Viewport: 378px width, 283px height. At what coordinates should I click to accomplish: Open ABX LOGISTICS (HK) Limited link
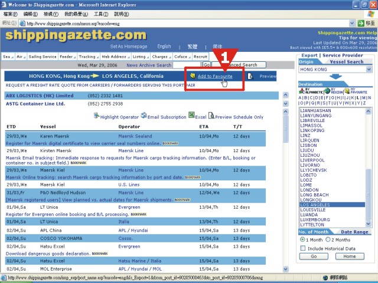click(x=40, y=96)
